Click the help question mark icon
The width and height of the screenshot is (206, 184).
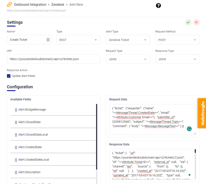pos(158,6)
